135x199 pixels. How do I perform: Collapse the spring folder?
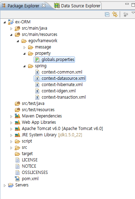pyautogui.click(x=24, y=66)
